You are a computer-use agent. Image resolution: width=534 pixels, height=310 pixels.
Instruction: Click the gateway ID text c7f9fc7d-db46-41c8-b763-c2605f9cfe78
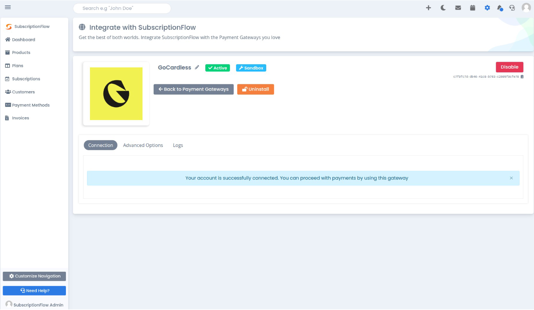click(x=486, y=77)
